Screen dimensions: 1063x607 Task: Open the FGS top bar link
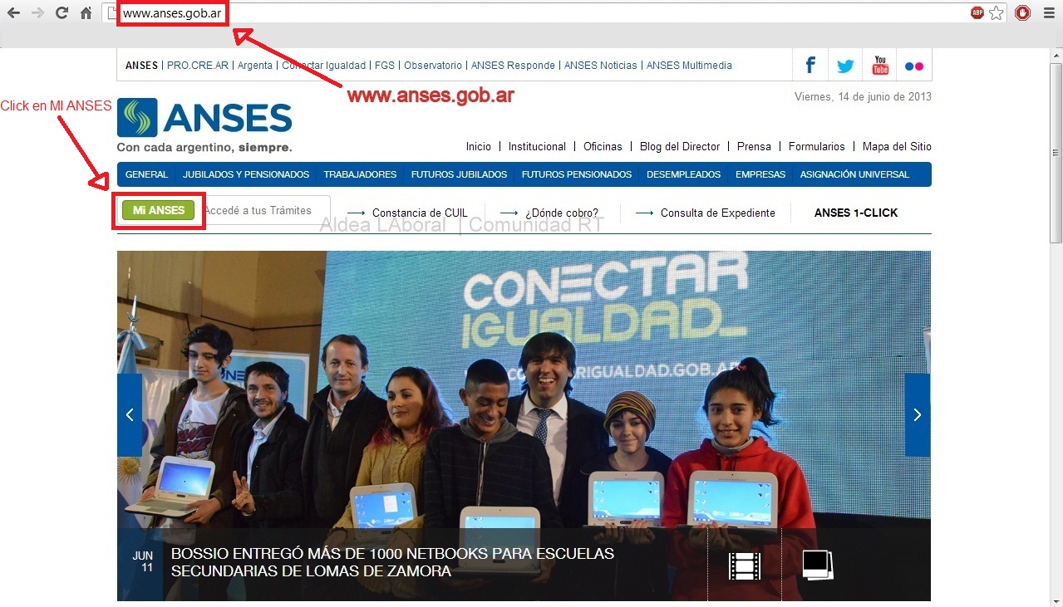pyautogui.click(x=385, y=66)
